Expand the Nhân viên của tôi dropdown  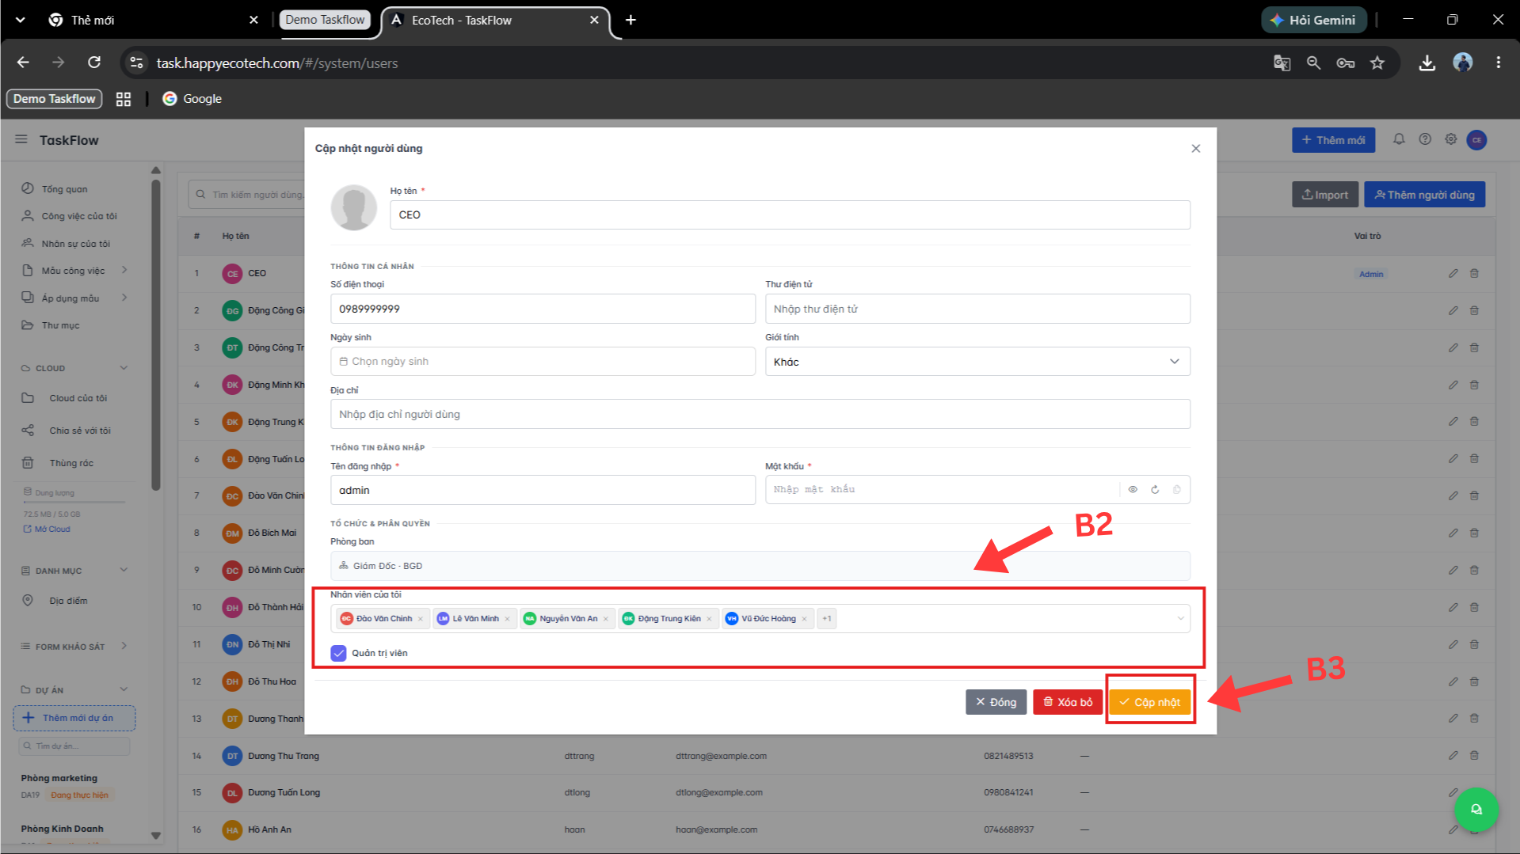[1180, 619]
